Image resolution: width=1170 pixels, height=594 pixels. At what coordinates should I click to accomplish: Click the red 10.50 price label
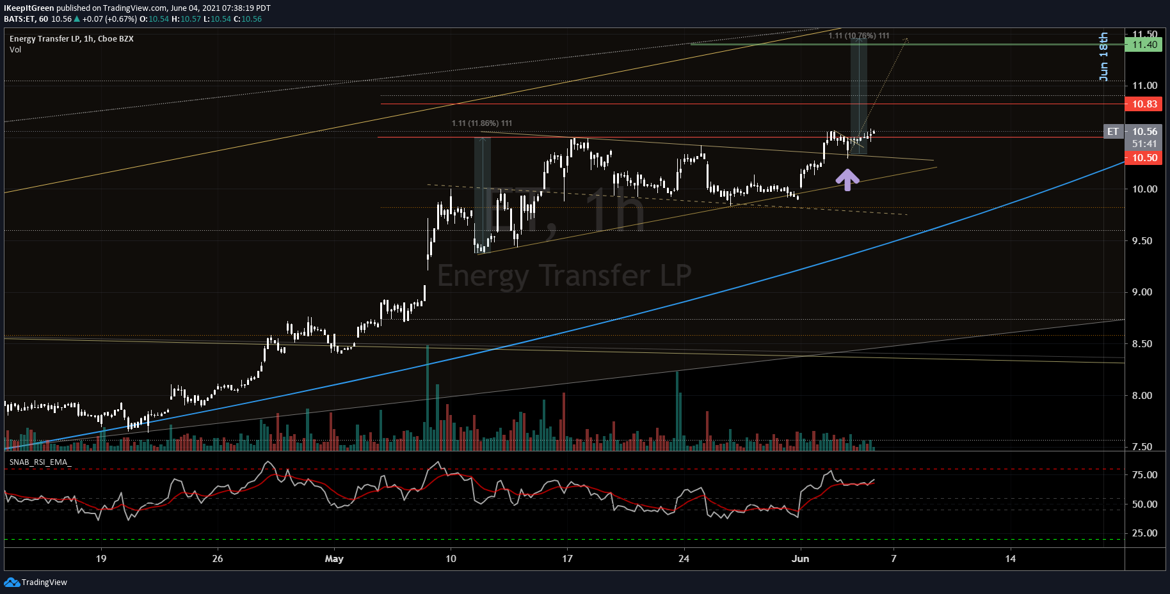(x=1144, y=158)
